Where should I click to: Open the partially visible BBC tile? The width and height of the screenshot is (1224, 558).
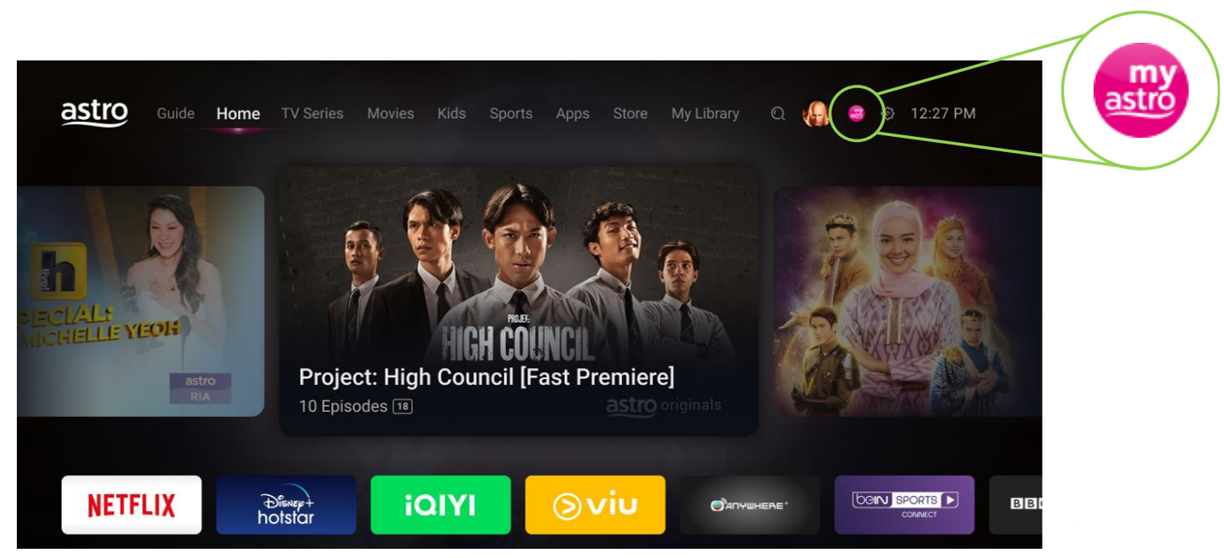[x=1016, y=505]
